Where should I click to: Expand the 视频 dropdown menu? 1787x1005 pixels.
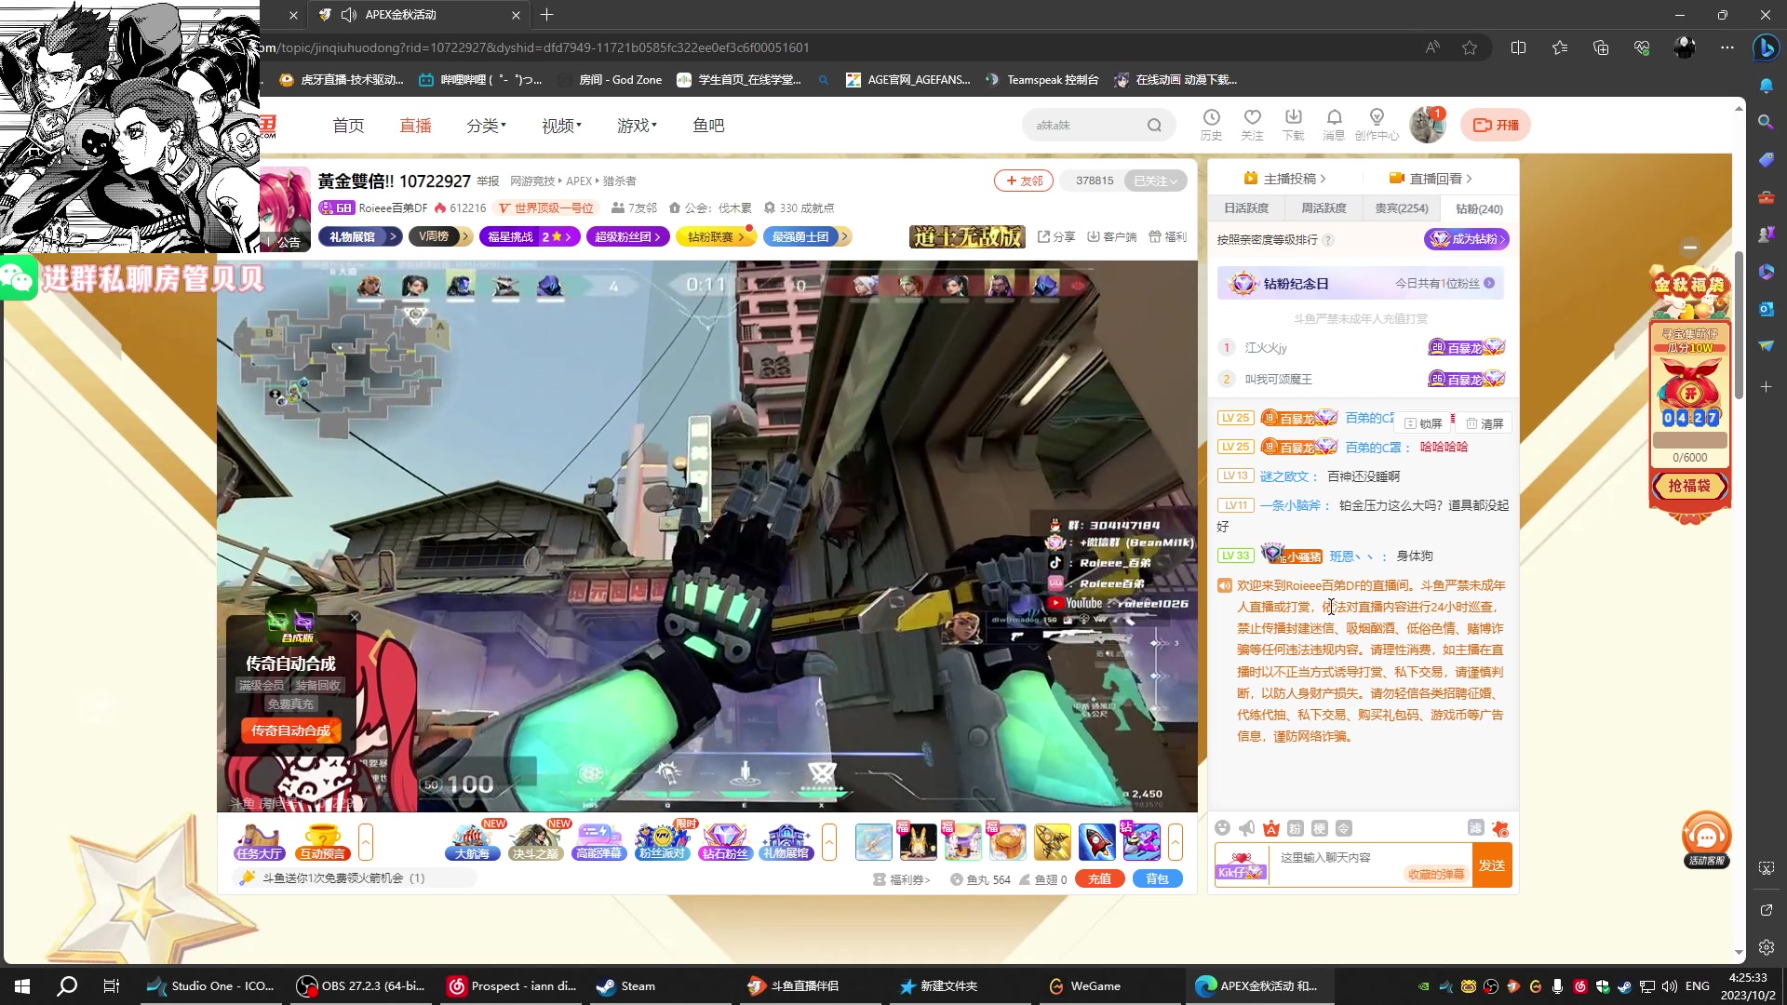click(561, 126)
